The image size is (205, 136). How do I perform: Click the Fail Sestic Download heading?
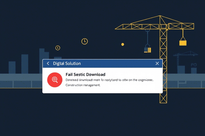pyautogui.click(x=85, y=75)
